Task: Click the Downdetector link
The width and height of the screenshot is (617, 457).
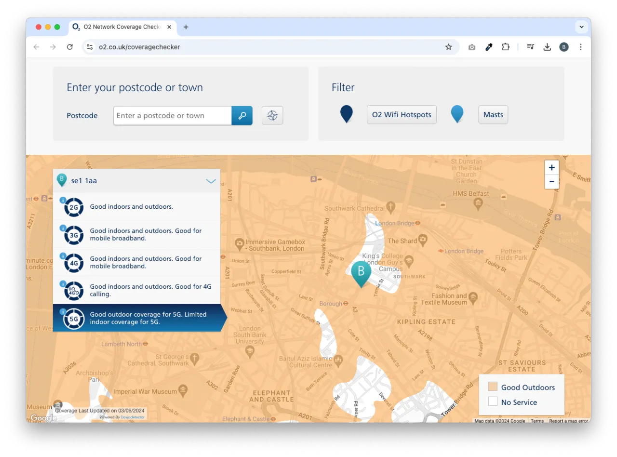Action: [x=133, y=417]
